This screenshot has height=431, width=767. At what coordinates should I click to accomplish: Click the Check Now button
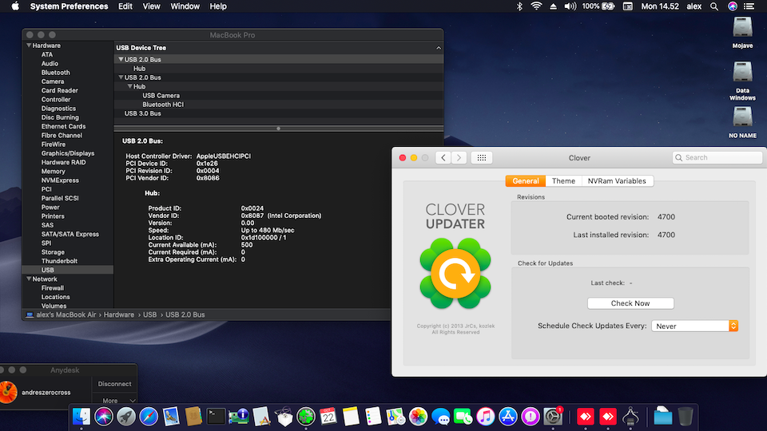point(630,303)
